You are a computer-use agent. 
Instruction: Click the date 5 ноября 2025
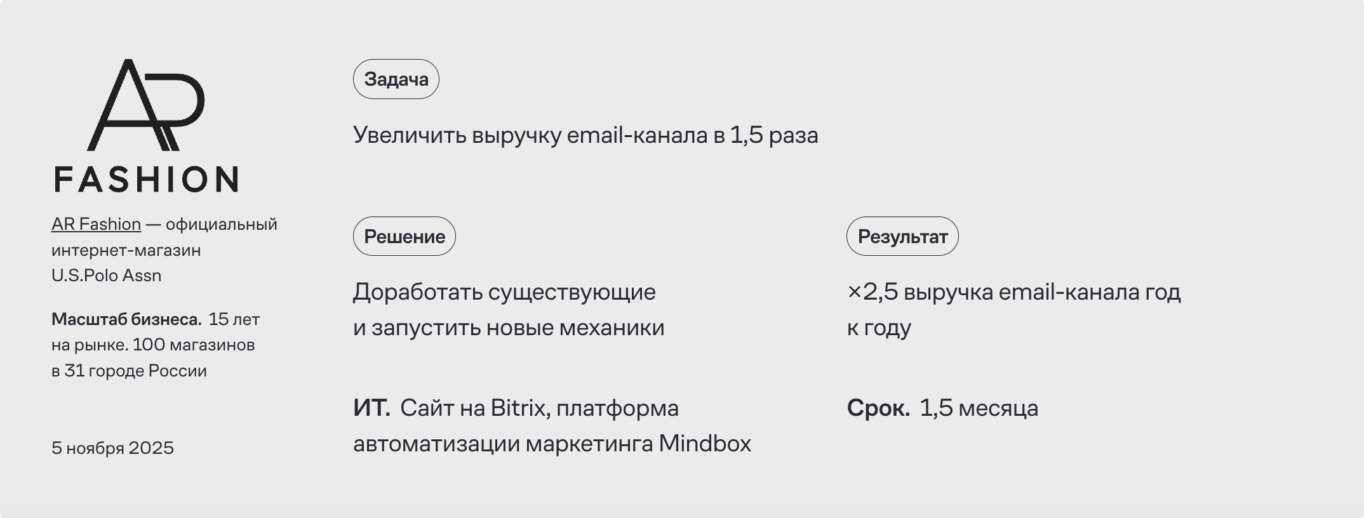[x=112, y=448]
